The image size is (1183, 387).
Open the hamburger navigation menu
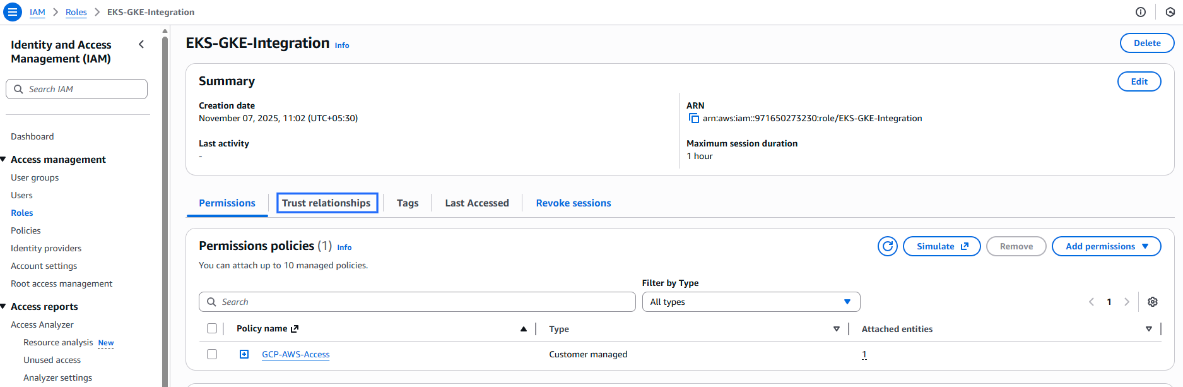(x=12, y=12)
